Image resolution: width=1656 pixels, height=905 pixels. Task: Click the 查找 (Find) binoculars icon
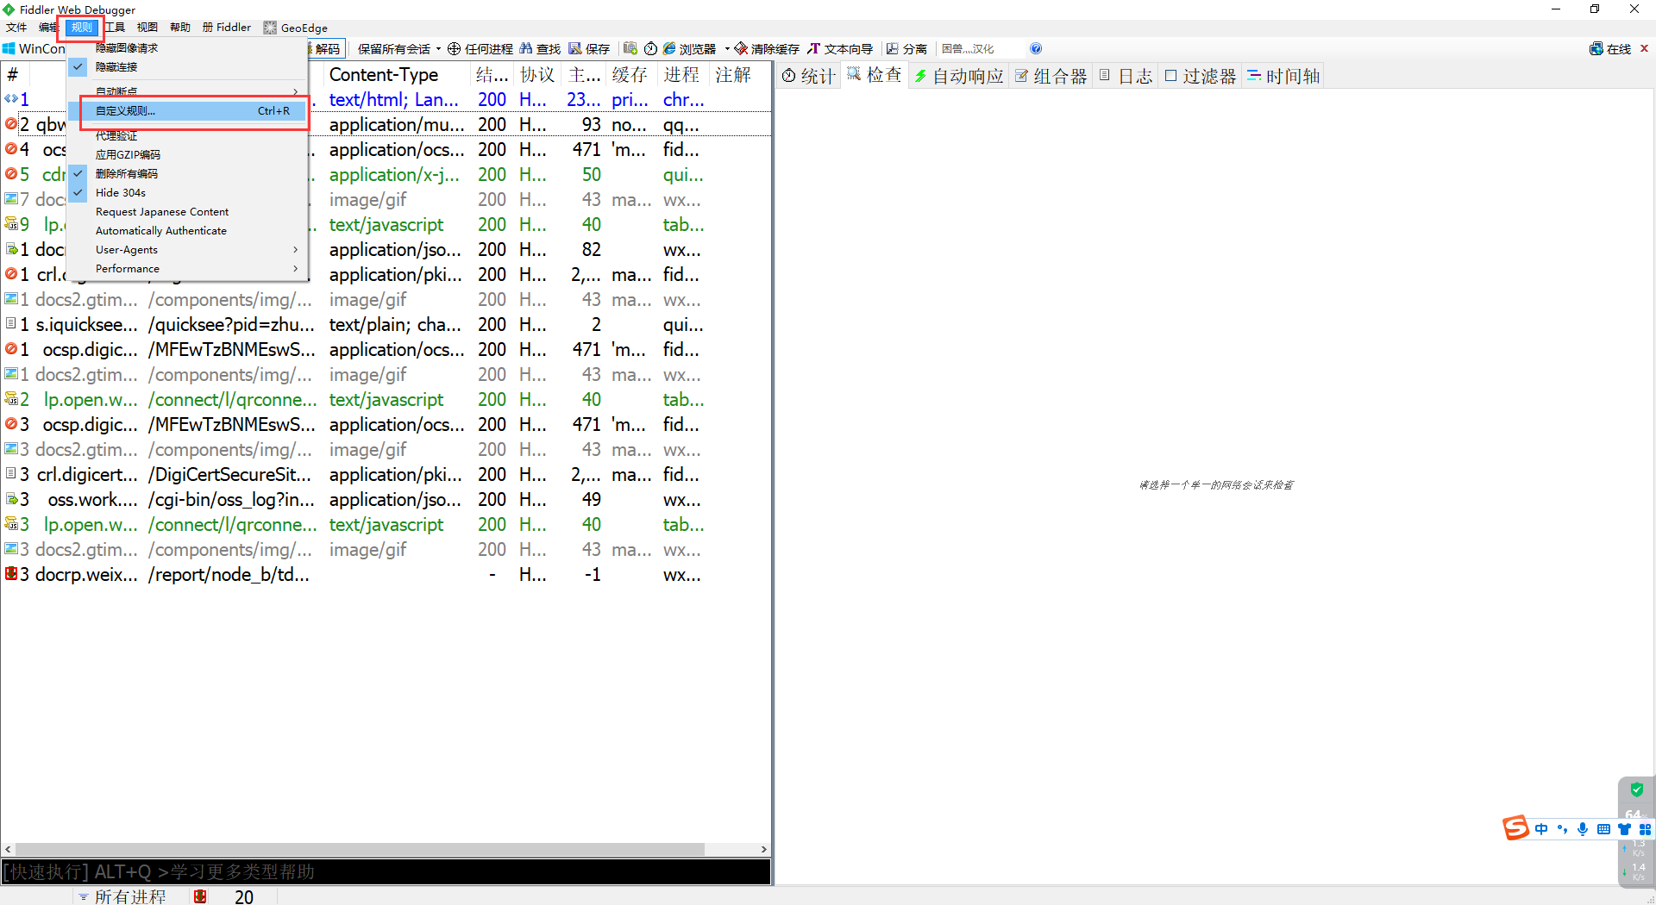point(526,49)
